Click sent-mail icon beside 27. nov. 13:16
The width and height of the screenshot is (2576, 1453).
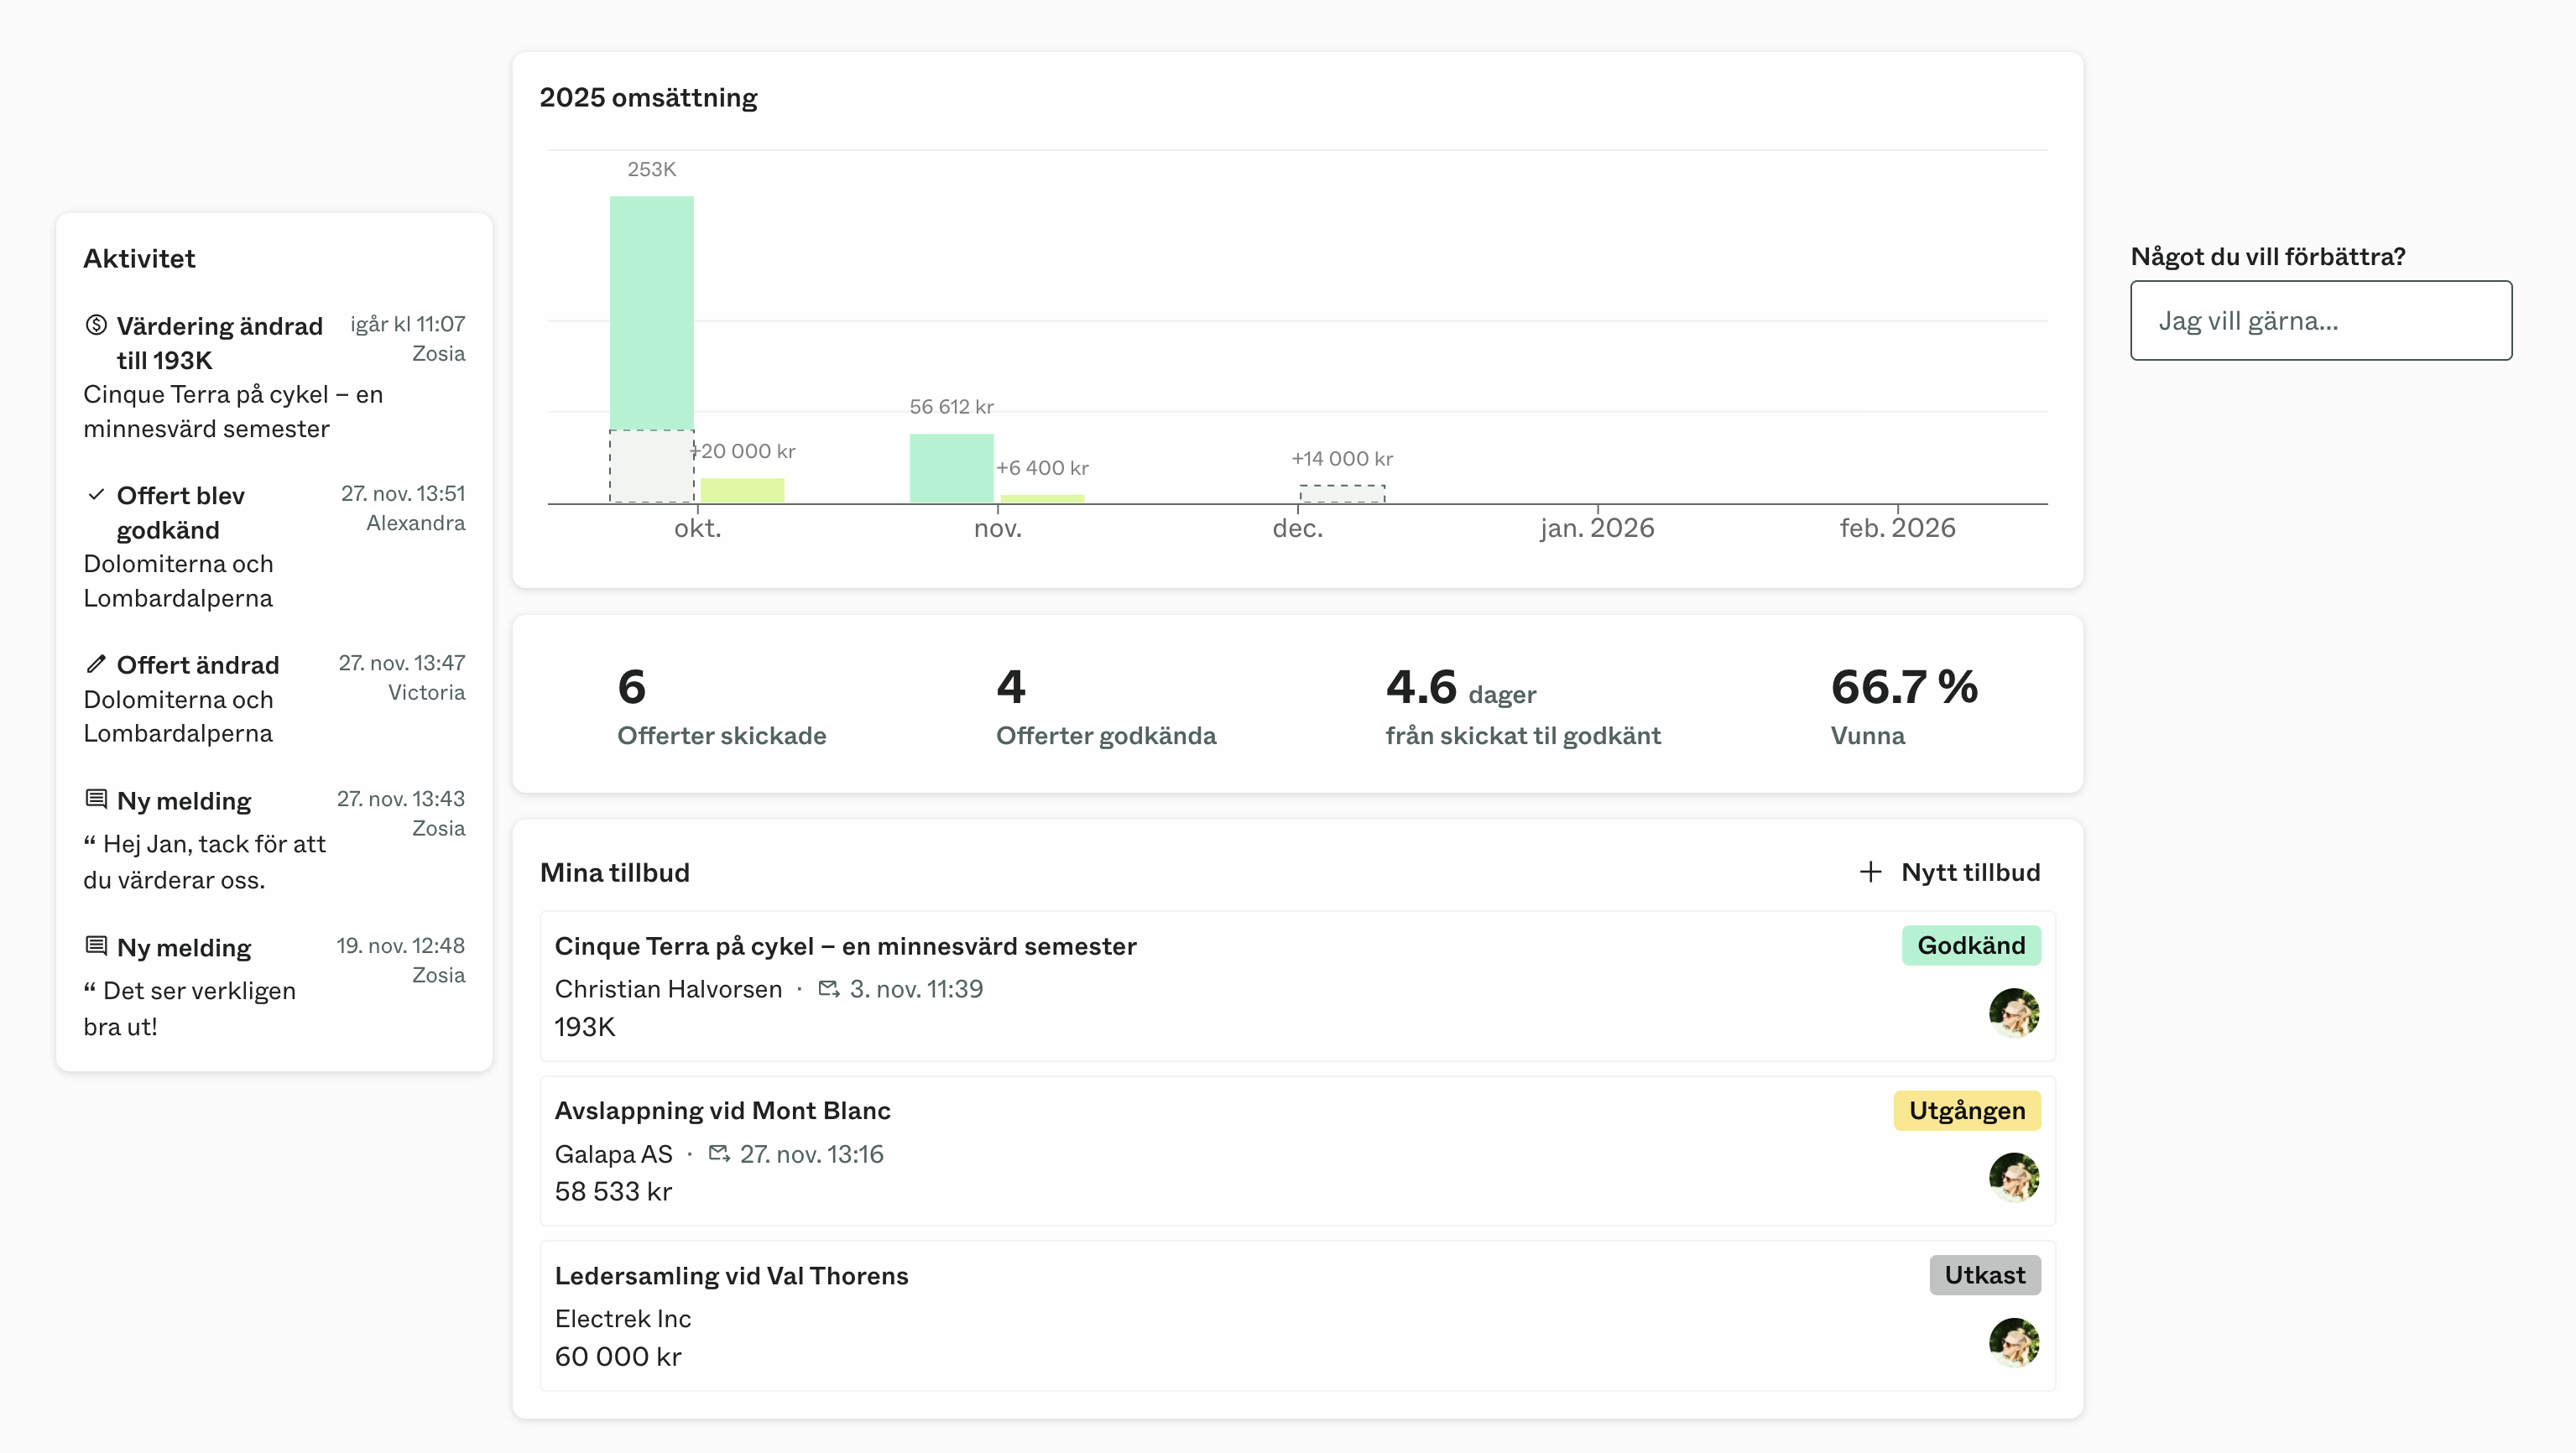point(719,1154)
